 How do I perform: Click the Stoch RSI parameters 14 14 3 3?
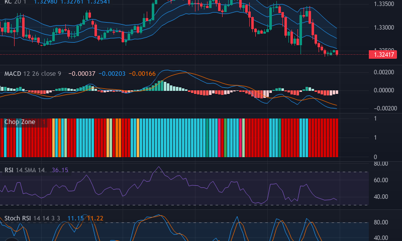[47, 218]
